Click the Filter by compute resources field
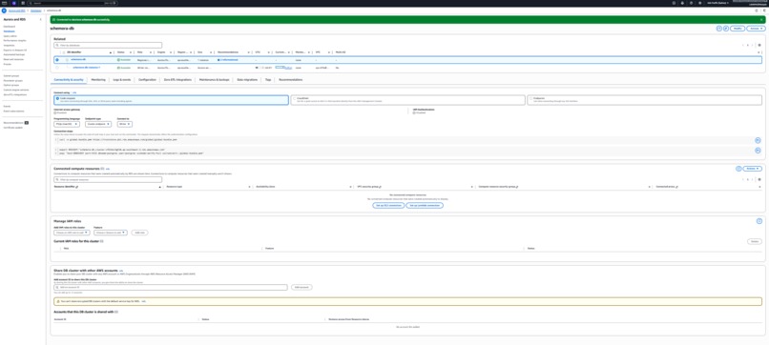 (x=108, y=180)
